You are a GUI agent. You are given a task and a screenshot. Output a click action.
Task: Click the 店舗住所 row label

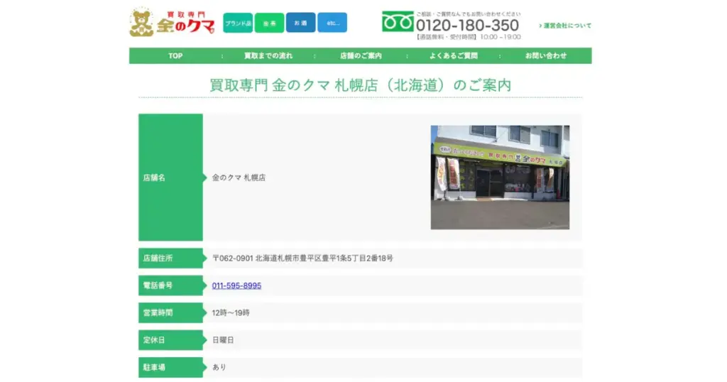coord(170,258)
